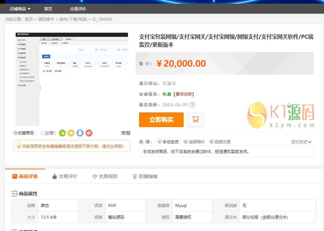Open the 源码集市 breadcrumb link

point(46,19)
